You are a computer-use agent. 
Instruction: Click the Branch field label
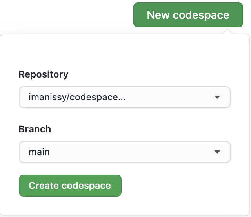point(35,129)
